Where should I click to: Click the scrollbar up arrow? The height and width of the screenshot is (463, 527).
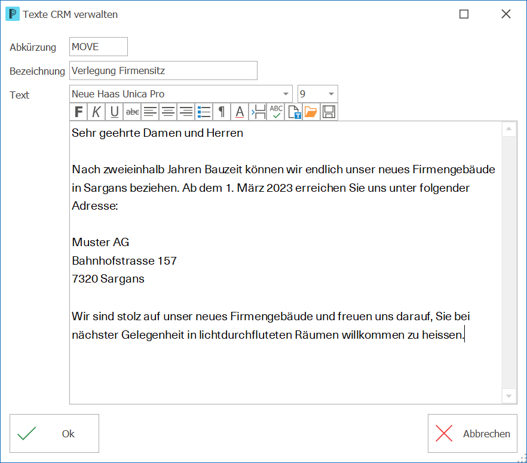click(509, 129)
